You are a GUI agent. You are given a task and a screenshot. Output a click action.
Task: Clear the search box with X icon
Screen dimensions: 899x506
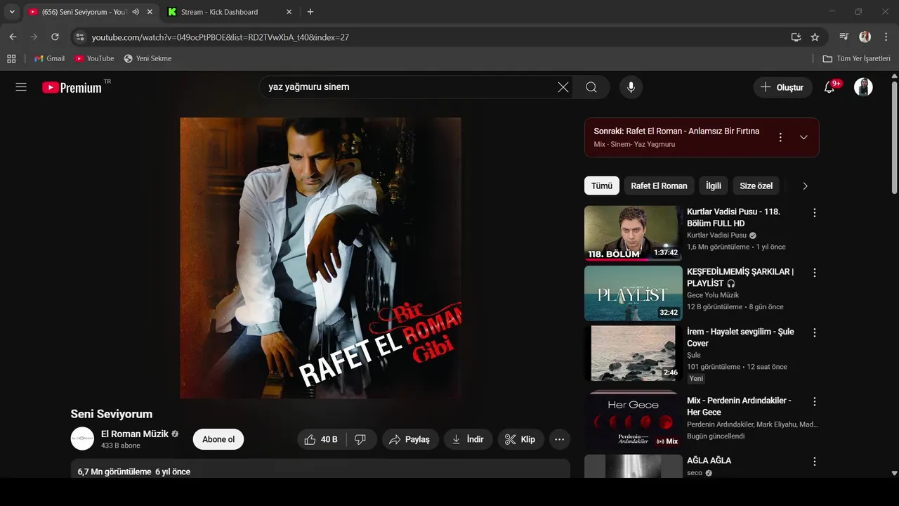pos(563,87)
